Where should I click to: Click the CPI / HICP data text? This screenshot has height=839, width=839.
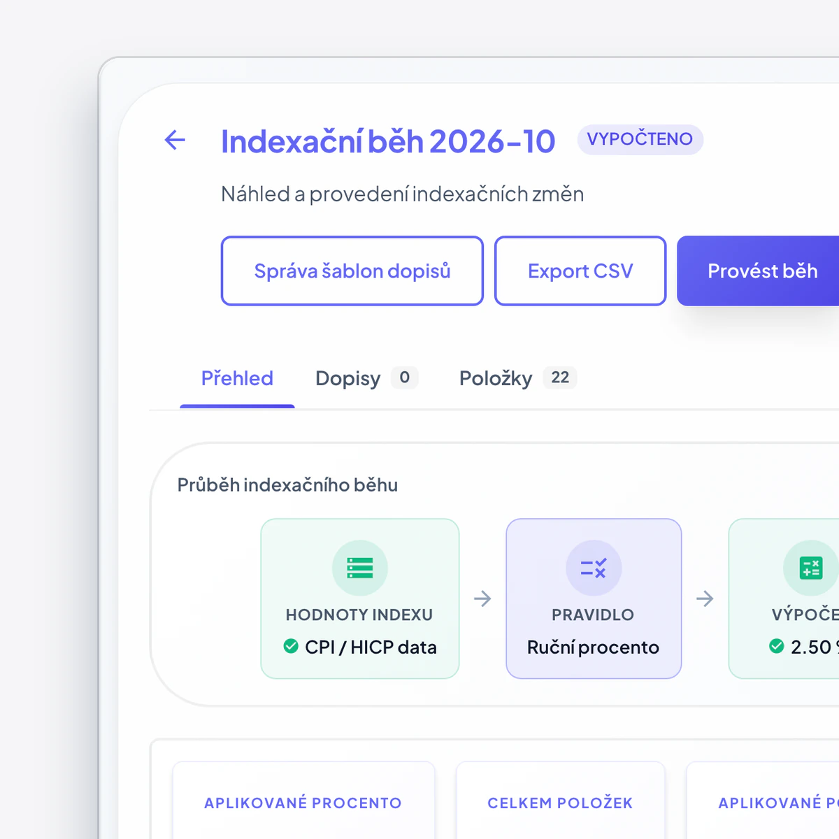[371, 647]
